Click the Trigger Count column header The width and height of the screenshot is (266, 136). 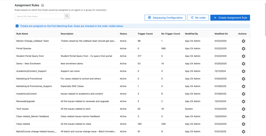coord(145,34)
